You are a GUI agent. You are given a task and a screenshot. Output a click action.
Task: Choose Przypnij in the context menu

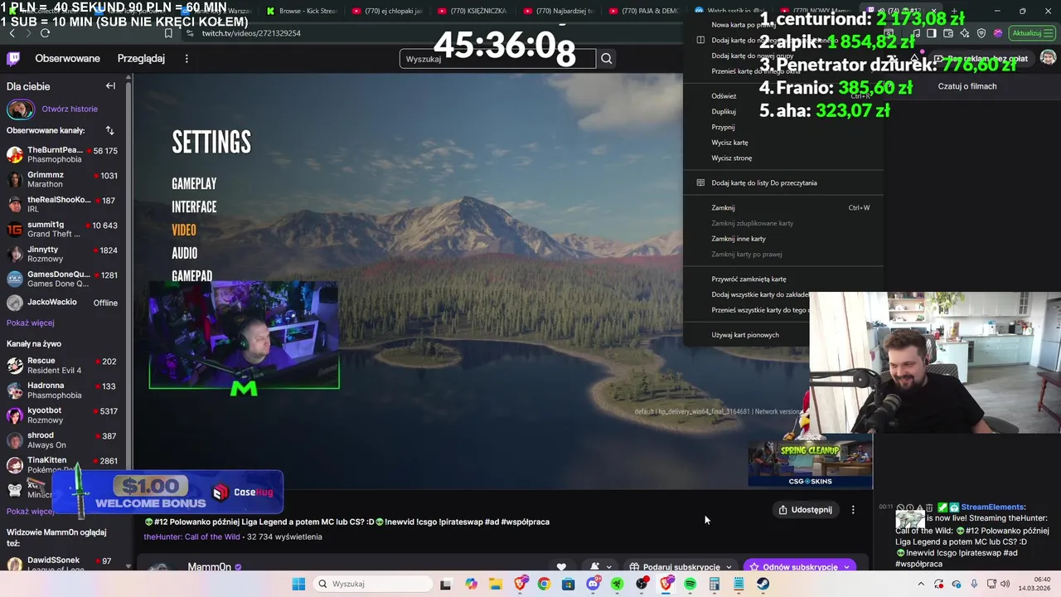coord(723,127)
